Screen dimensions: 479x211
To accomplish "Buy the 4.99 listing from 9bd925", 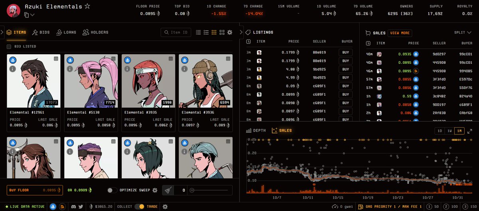I will click(346, 77).
